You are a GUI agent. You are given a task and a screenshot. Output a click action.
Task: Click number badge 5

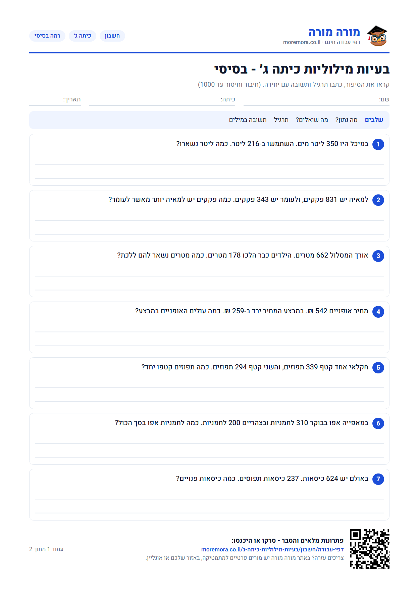(378, 367)
